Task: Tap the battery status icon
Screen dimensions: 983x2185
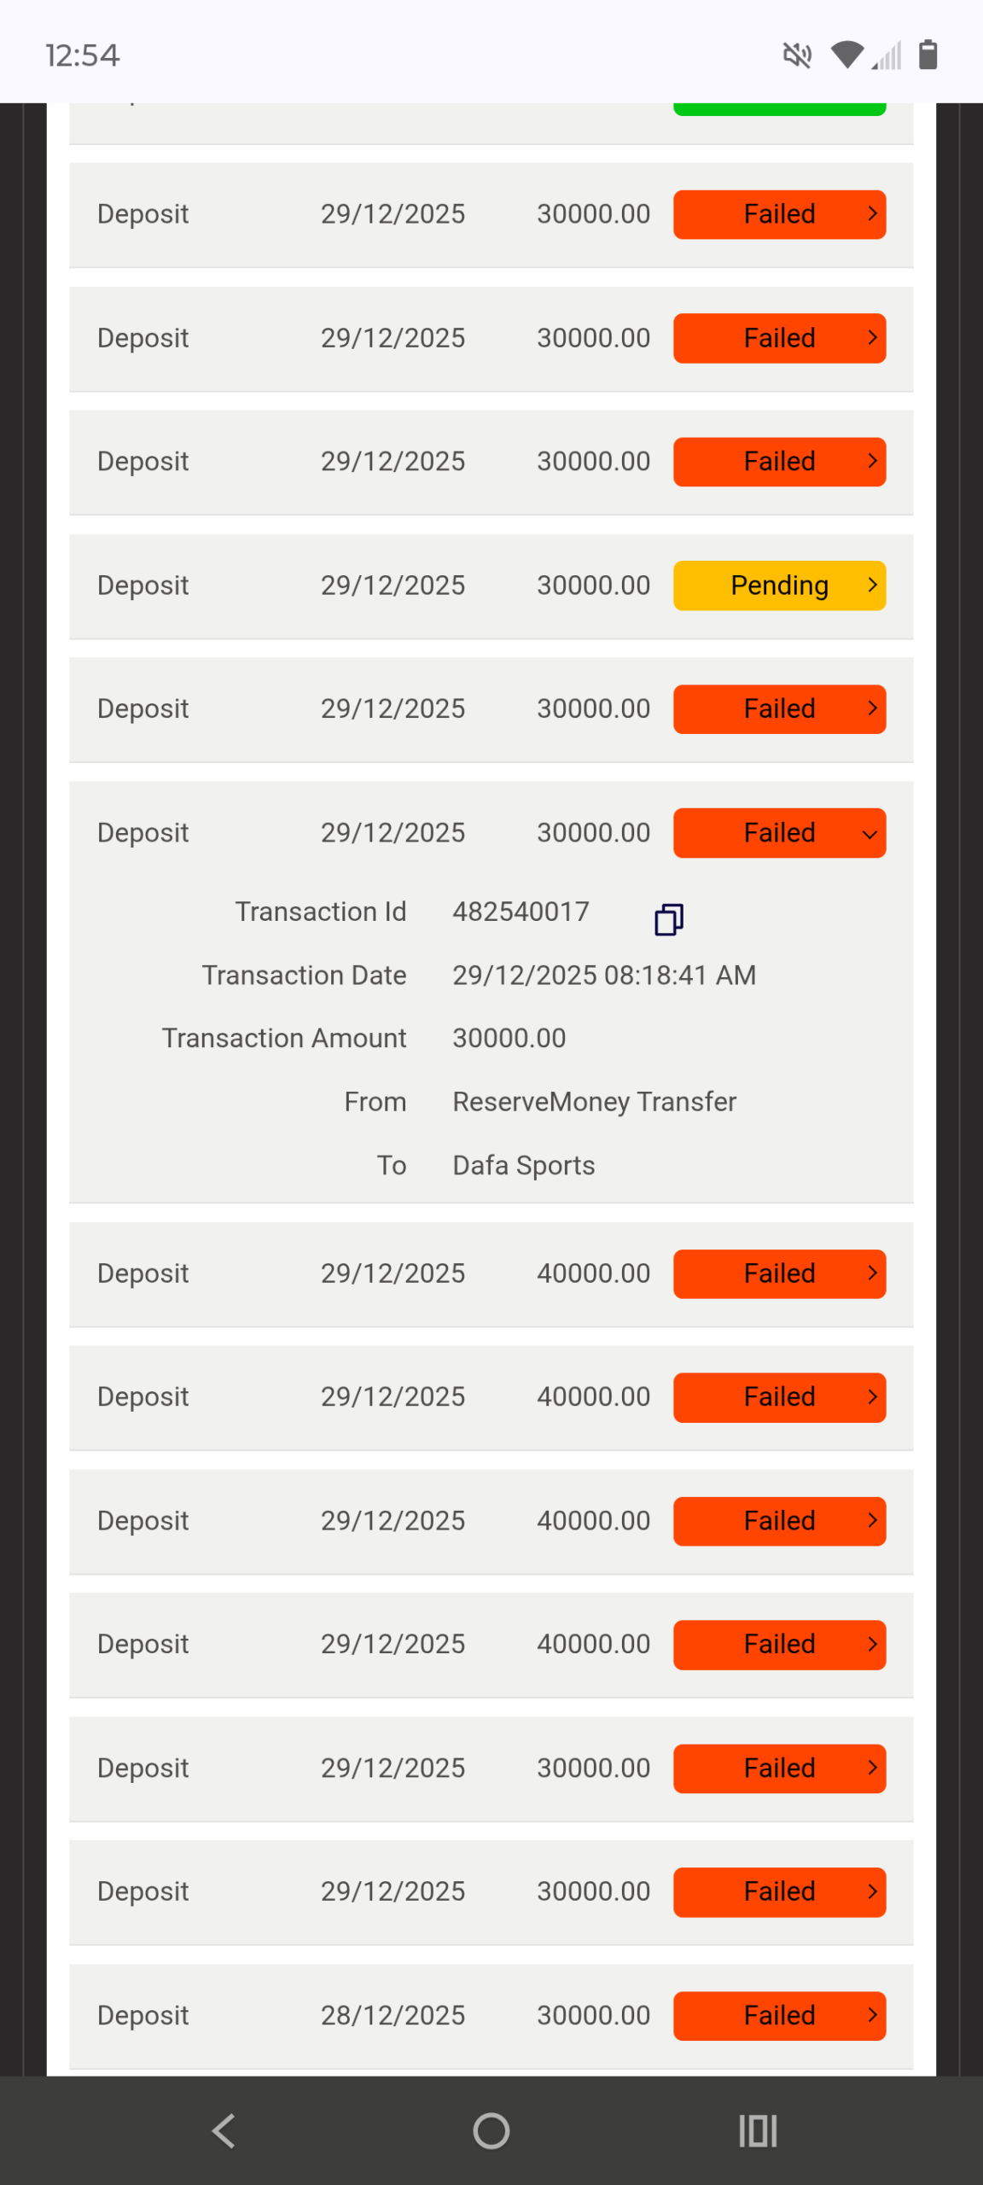Action: pos(928,55)
